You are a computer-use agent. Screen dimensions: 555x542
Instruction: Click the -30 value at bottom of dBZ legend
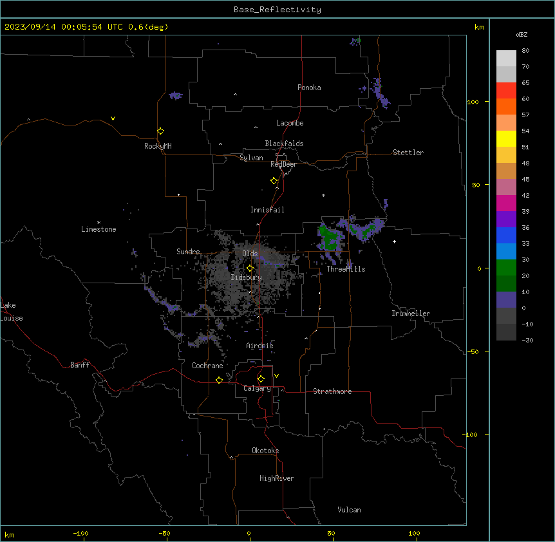[527, 341]
